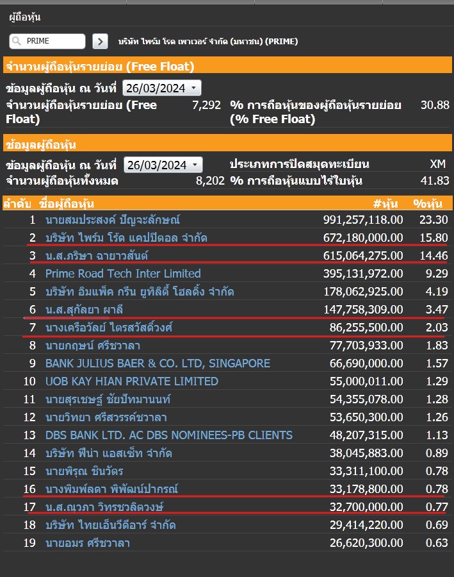The height and width of the screenshot is (577, 454).
Task: Click BANK JULIUS BAER & CO. LTD, SINGAPORE
Action: coord(158,364)
